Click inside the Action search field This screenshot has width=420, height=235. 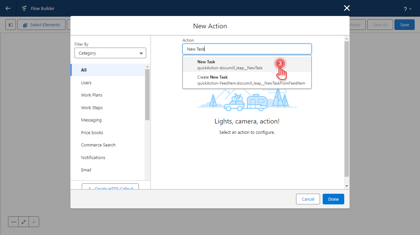(247, 49)
